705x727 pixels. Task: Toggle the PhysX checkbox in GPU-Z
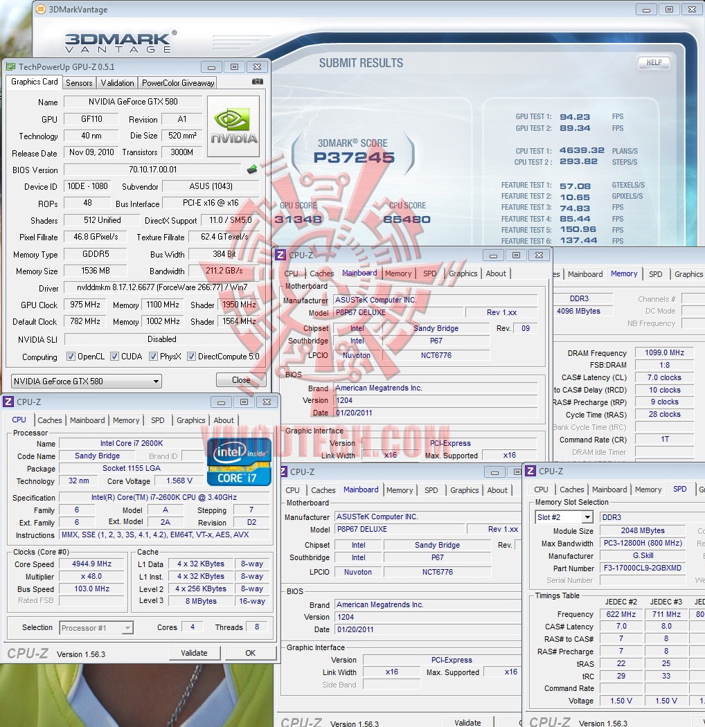[x=153, y=357]
